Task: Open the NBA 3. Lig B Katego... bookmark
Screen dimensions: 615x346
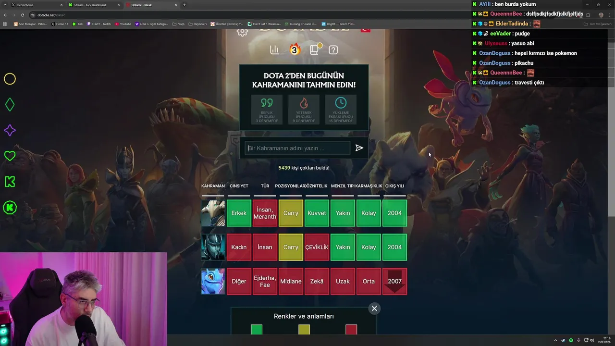Action: pos(152,24)
